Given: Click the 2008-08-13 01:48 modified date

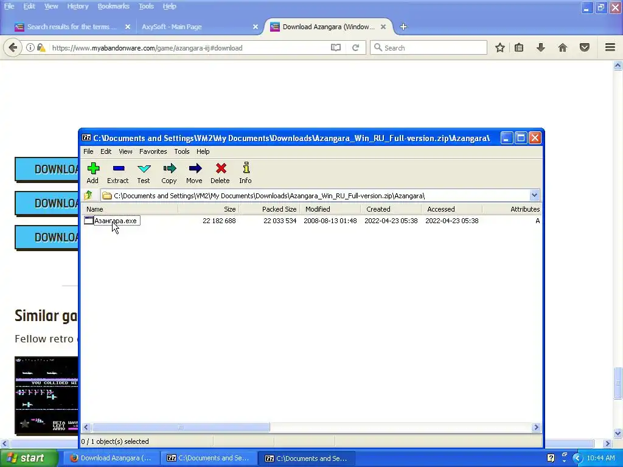Looking at the screenshot, I should click(330, 221).
